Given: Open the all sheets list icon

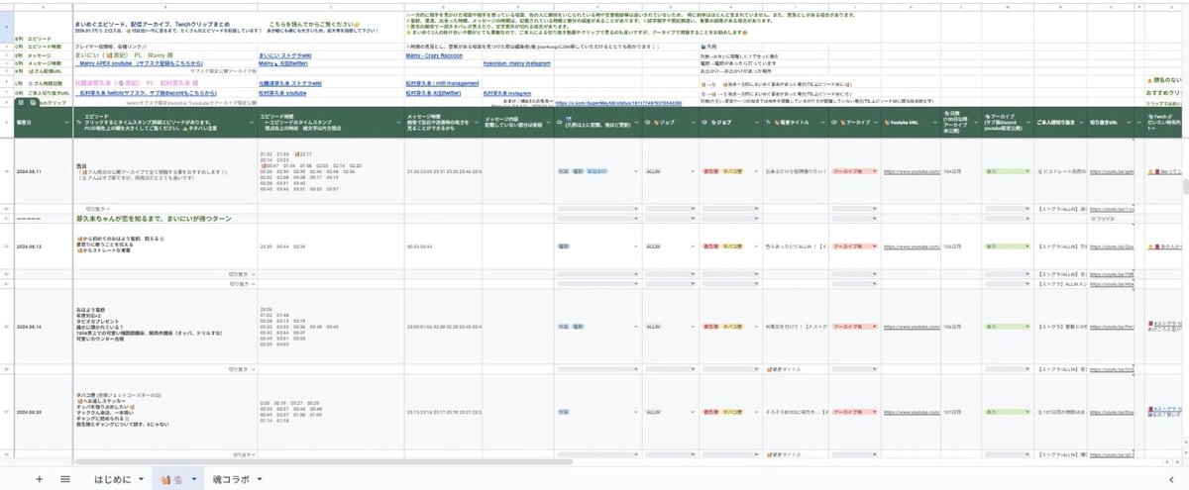Looking at the screenshot, I should [65, 478].
